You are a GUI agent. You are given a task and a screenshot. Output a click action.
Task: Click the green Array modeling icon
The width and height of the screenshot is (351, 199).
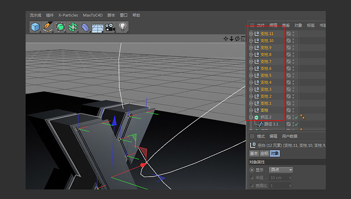(72, 27)
